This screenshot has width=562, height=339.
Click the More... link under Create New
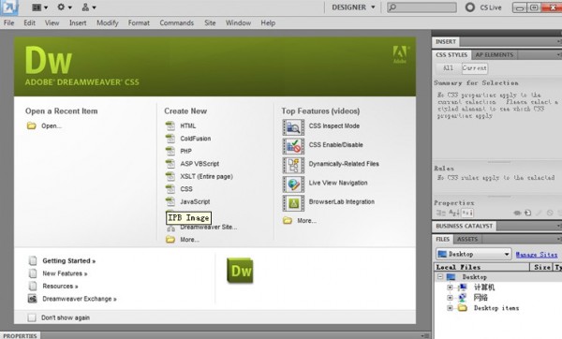(189, 240)
